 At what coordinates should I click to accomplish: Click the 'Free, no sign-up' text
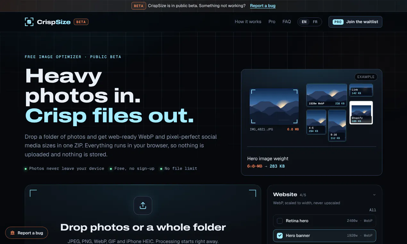[x=134, y=169]
